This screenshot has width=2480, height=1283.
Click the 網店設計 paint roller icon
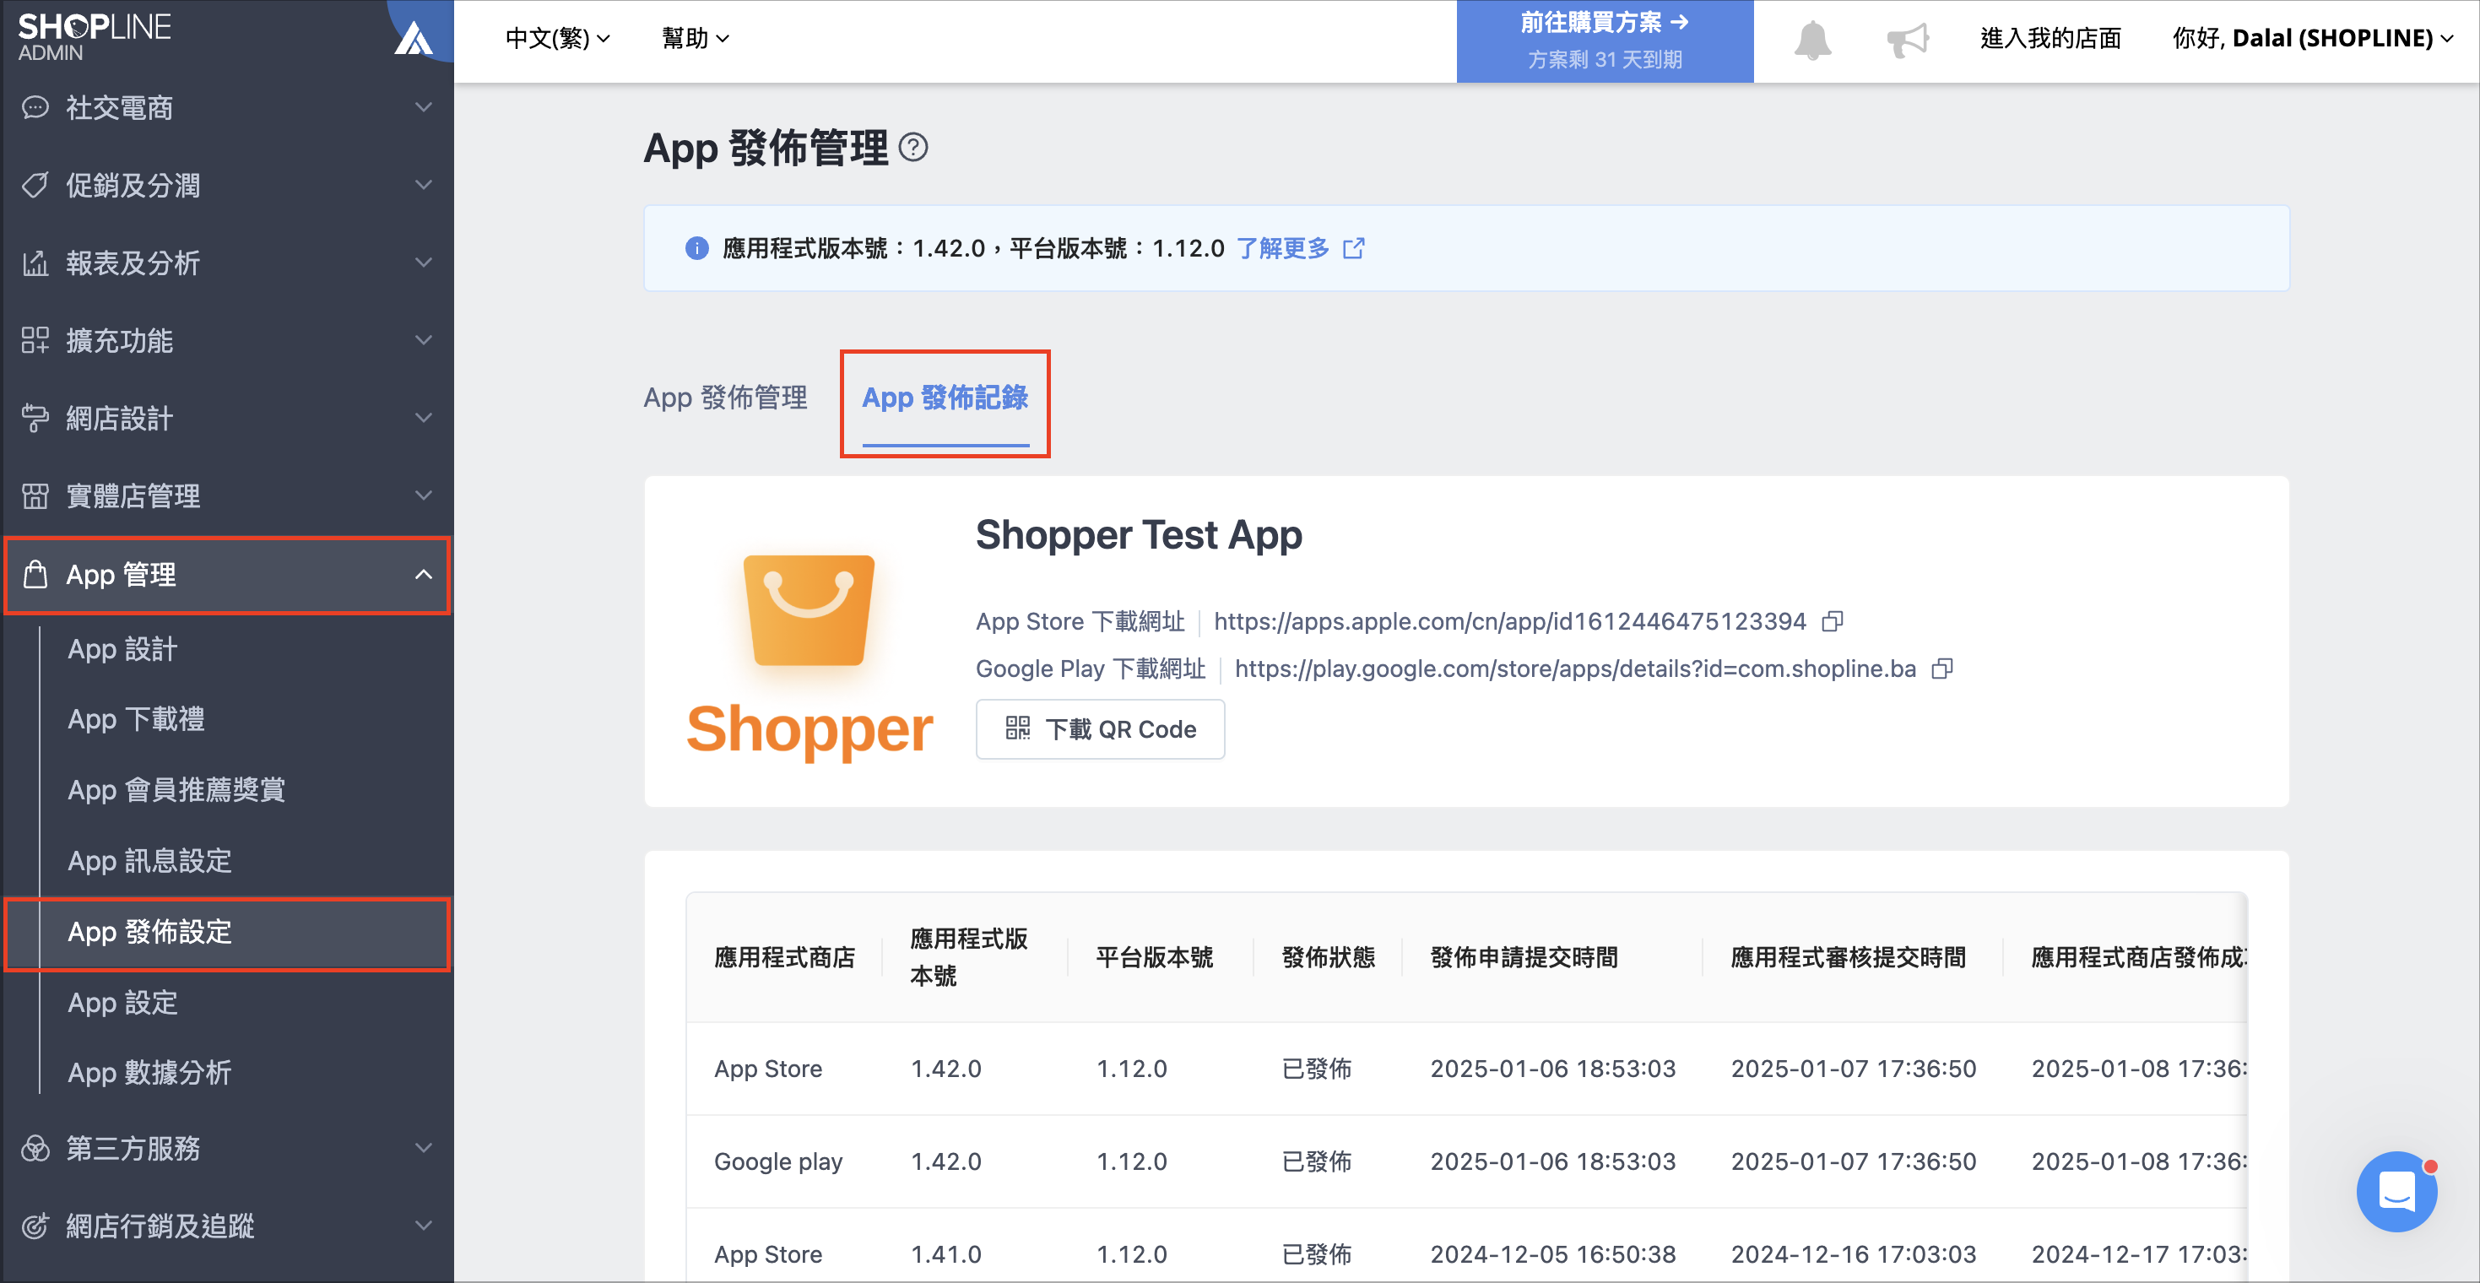click(35, 418)
